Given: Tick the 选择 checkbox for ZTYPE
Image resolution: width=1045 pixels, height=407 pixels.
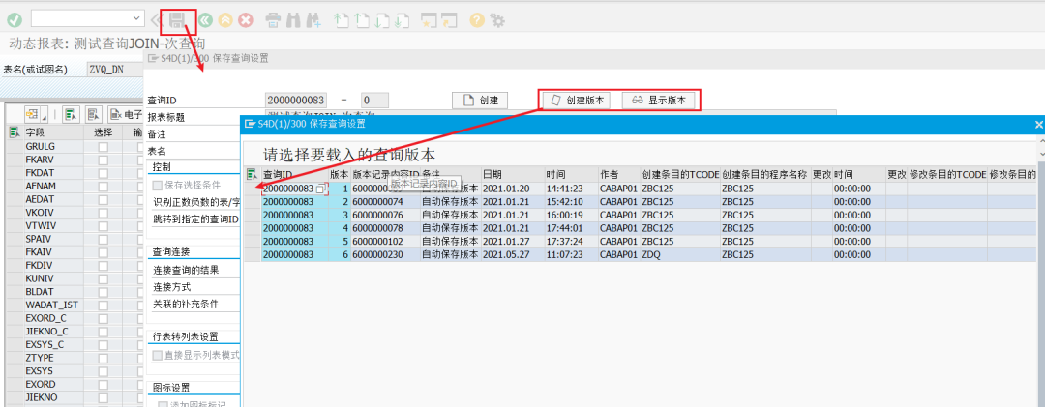Looking at the screenshot, I should pos(104,358).
